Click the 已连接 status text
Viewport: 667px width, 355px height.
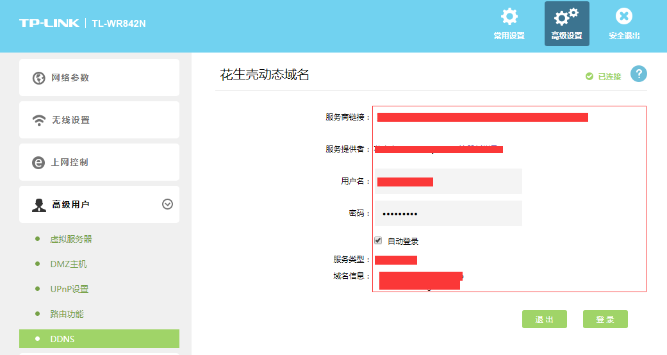point(609,77)
